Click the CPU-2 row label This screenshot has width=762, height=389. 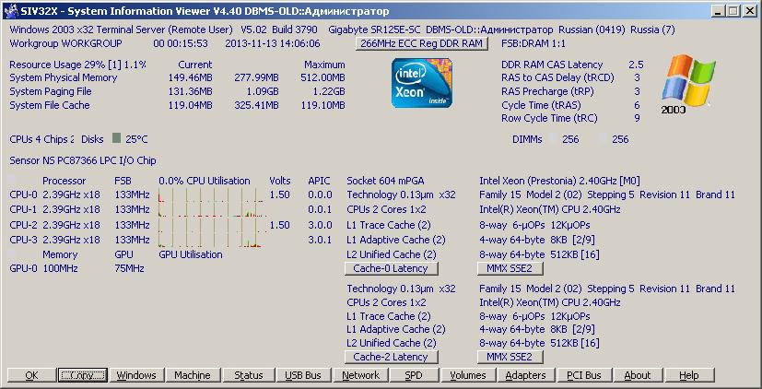pos(23,225)
